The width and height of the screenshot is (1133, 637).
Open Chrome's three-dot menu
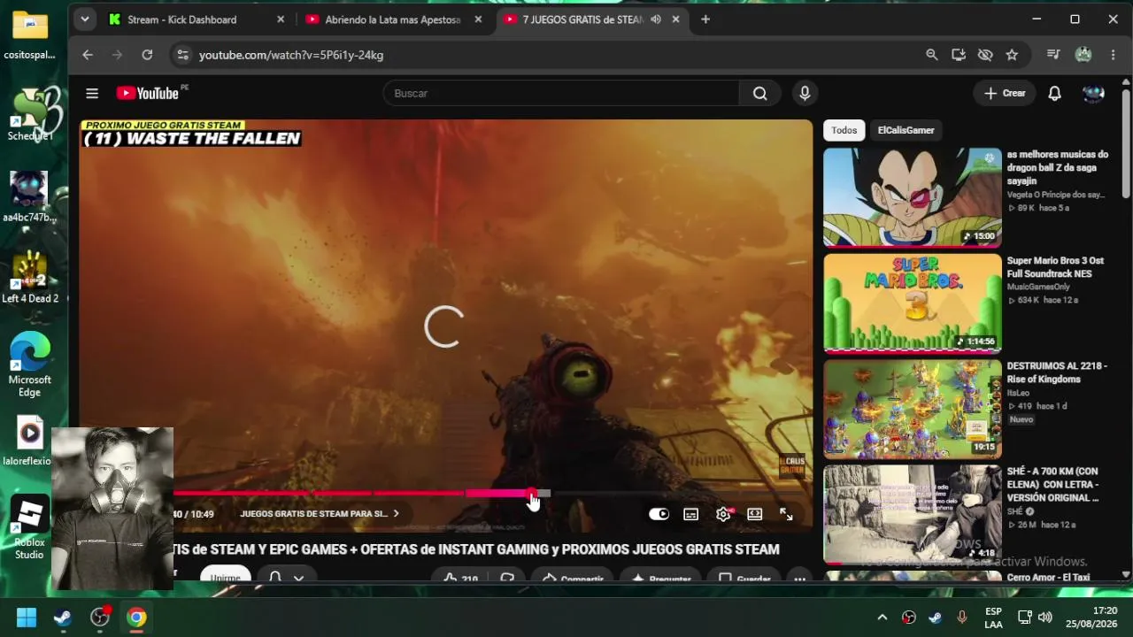(1113, 55)
